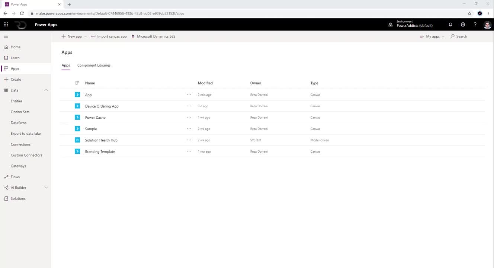Open the Device Ordering App
The height and width of the screenshot is (268, 494).
coord(102,106)
